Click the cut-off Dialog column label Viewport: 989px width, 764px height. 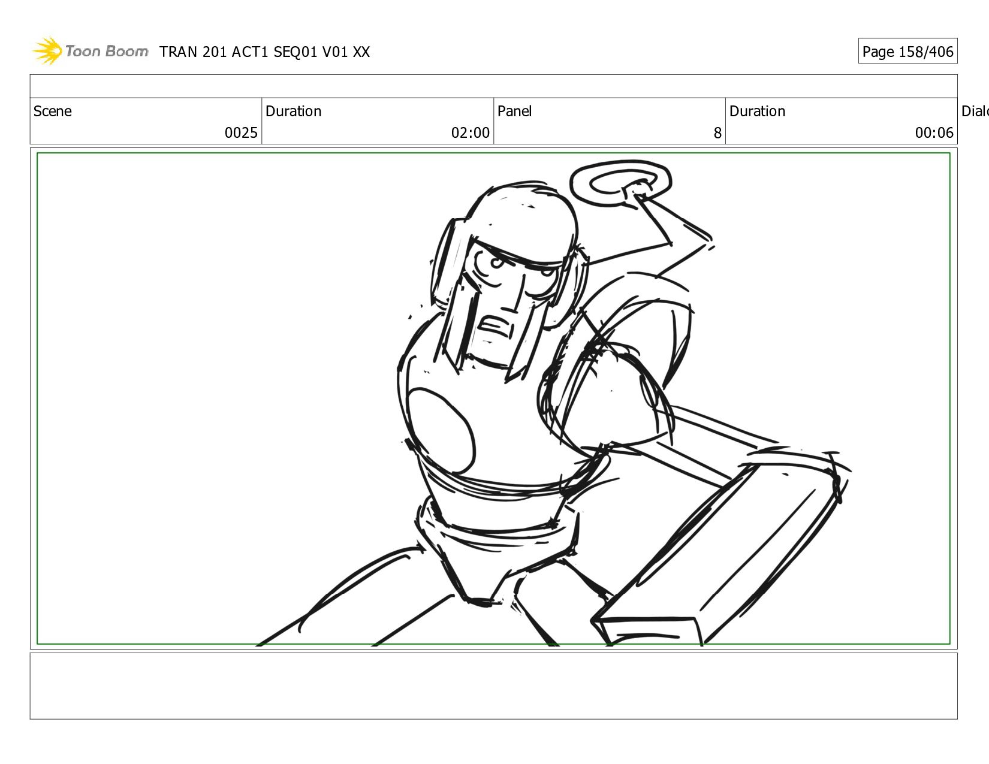(974, 111)
